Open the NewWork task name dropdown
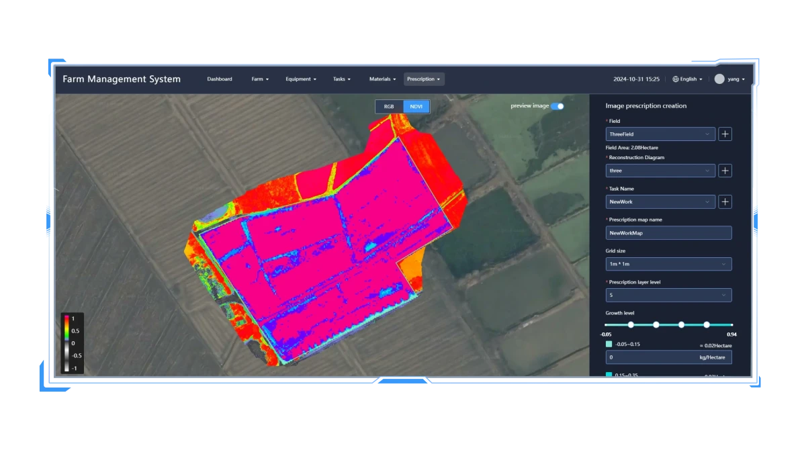Screen dimensions: 800x450 coord(660,201)
